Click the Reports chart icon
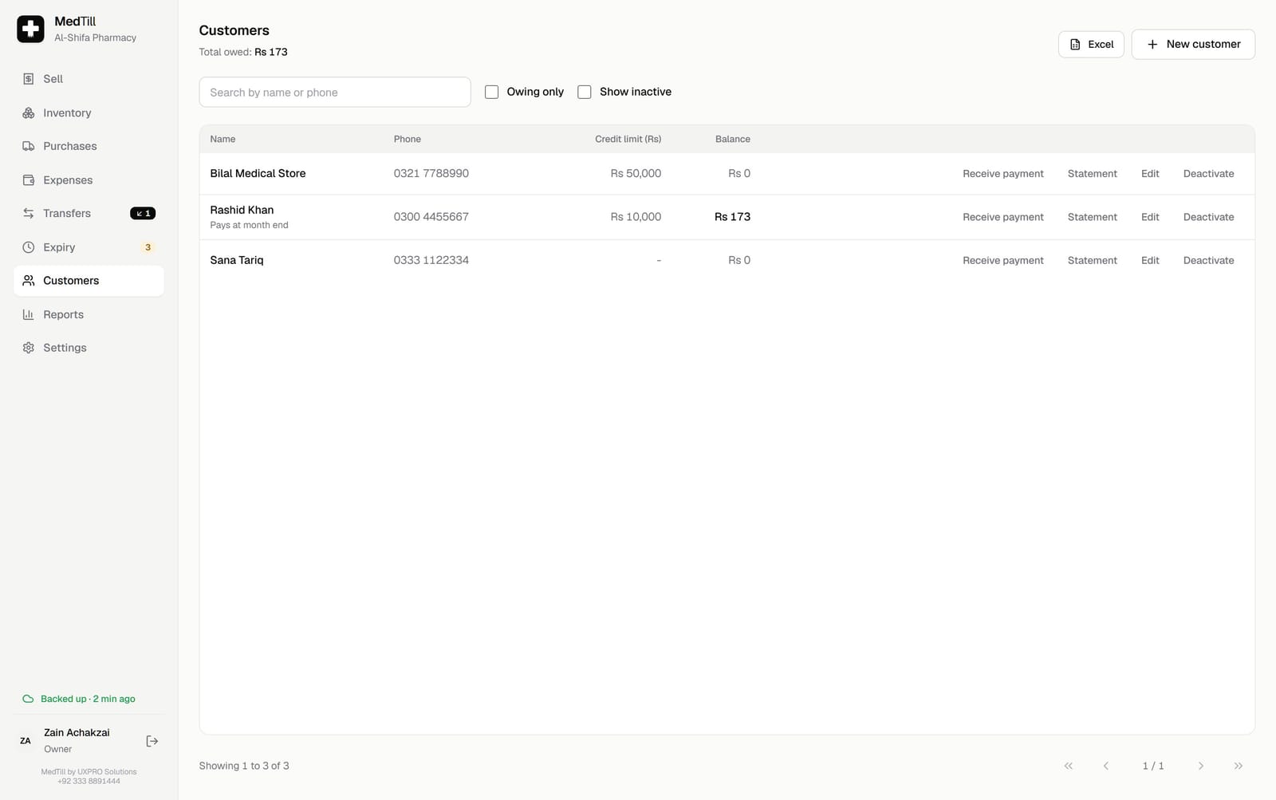This screenshot has width=1276, height=800. pyautogui.click(x=29, y=314)
